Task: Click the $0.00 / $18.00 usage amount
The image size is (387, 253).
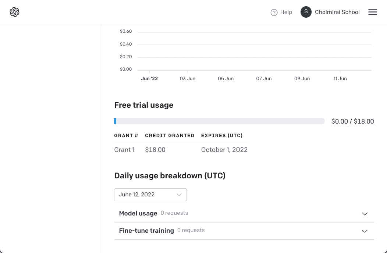Action: pos(352,121)
